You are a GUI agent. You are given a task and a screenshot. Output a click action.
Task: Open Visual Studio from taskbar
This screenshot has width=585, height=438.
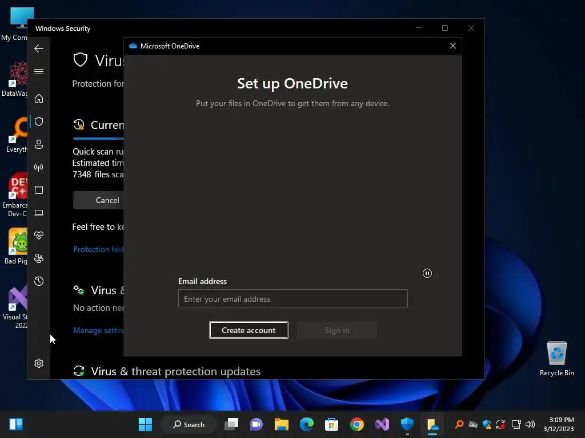click(x=382, y=424)
